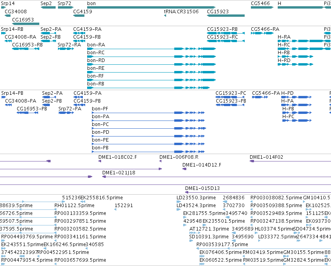Open the DME1-014F02 BAC label
Viewport: 331px width, 266px height.
(266, 157)
